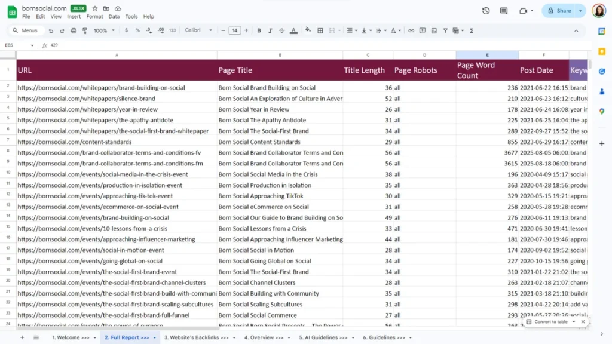Click the font size input field
The height and width of the screenshot is (344, 612).
(235, 30)
